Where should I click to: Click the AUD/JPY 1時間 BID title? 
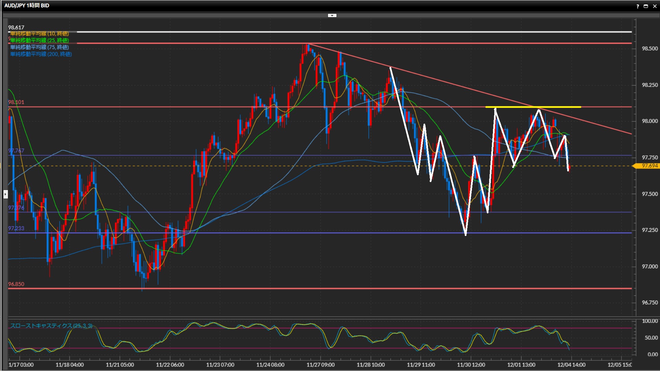pos(27,5)
